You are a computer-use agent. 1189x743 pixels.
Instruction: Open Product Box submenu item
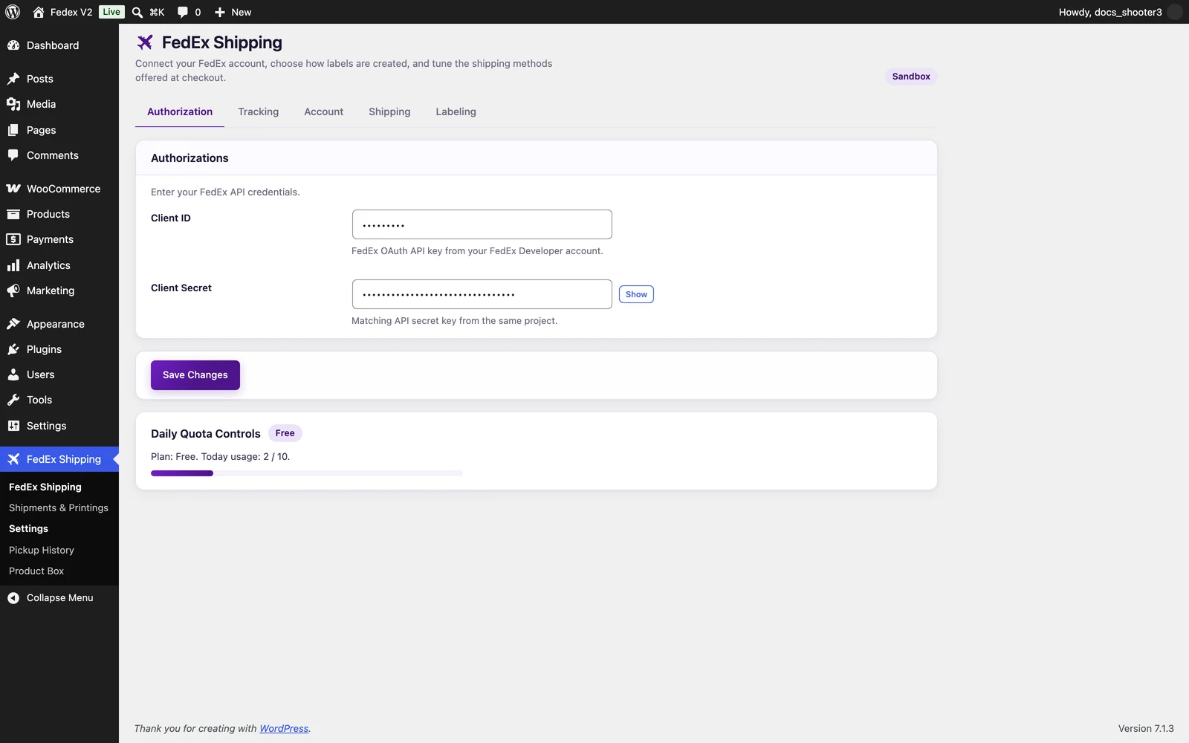36,571
